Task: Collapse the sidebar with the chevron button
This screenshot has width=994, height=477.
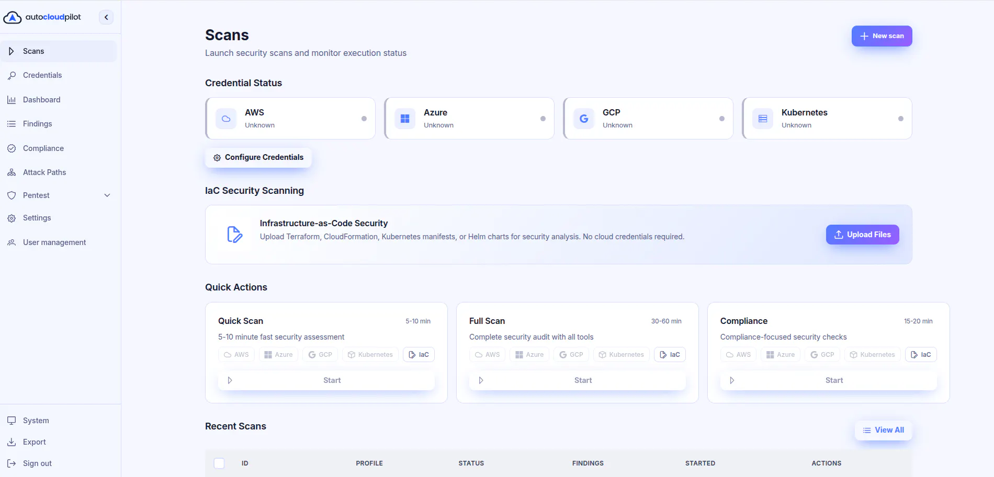Action: [106, 17]
